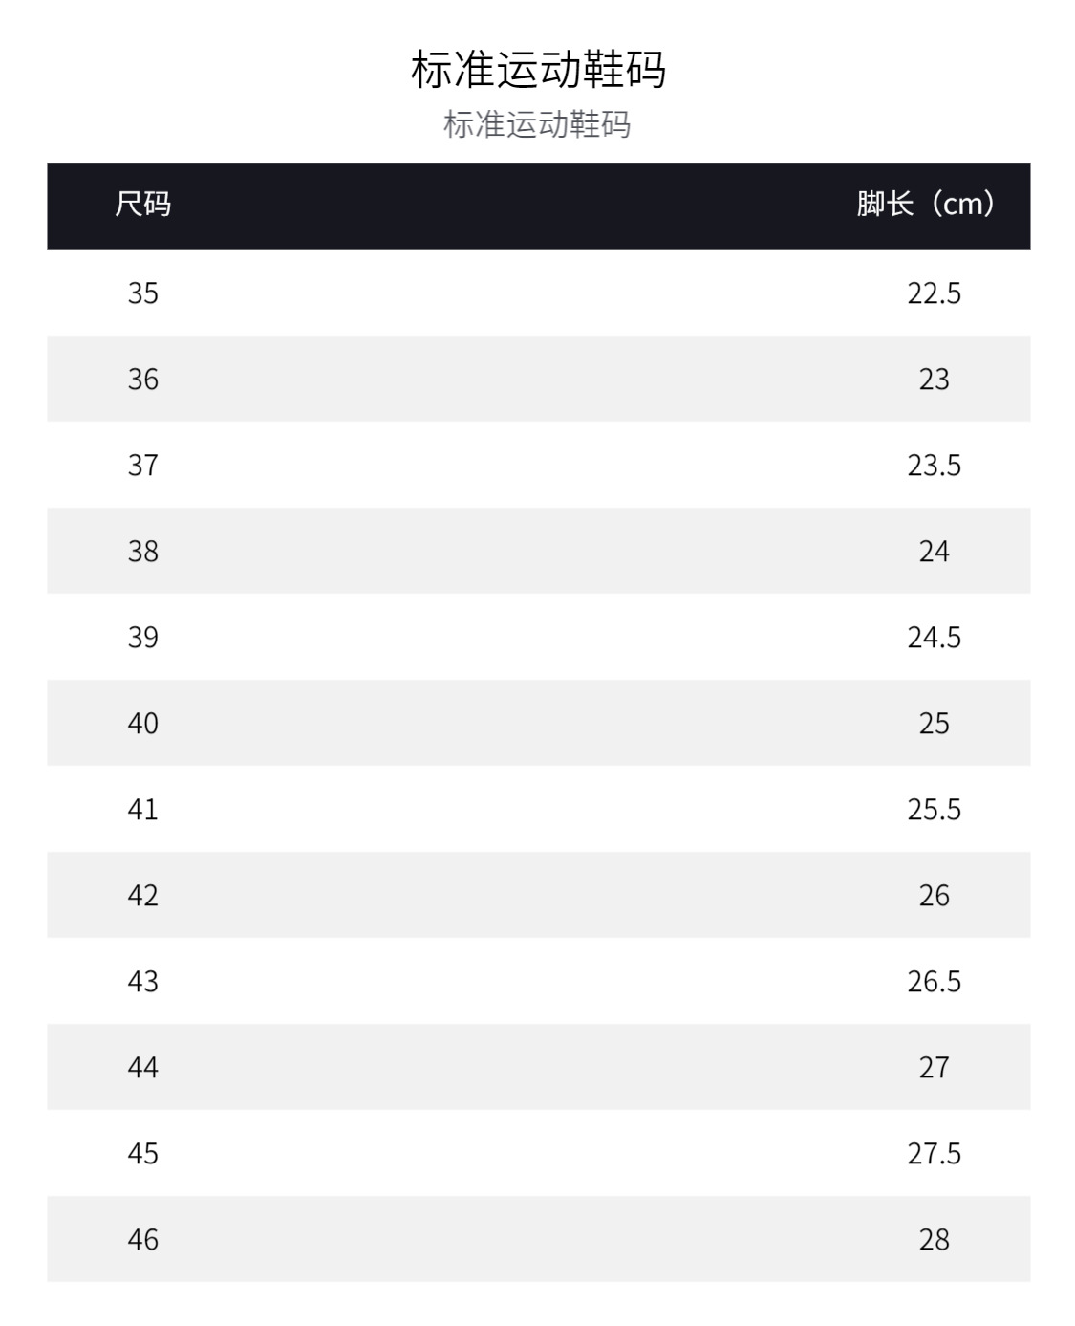Select the 22.5 foot length cell
Screen dimensions: 1075x1326
tap(934, 293)
